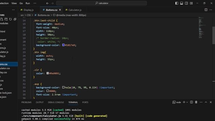
Task: Click line number 28 in the gutter
Action: [x=24, y=70]
